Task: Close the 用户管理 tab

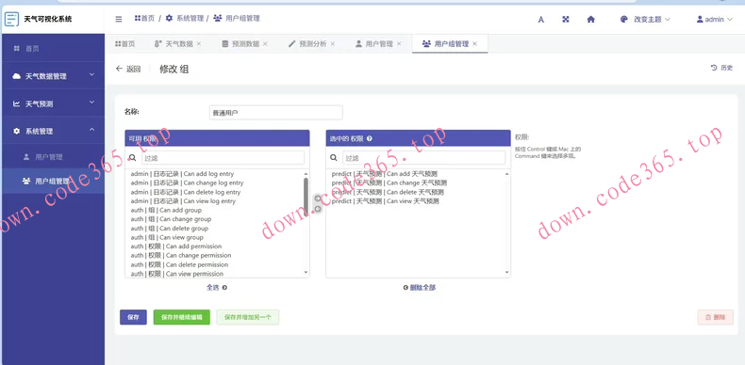Action: [x=399, y=43]
